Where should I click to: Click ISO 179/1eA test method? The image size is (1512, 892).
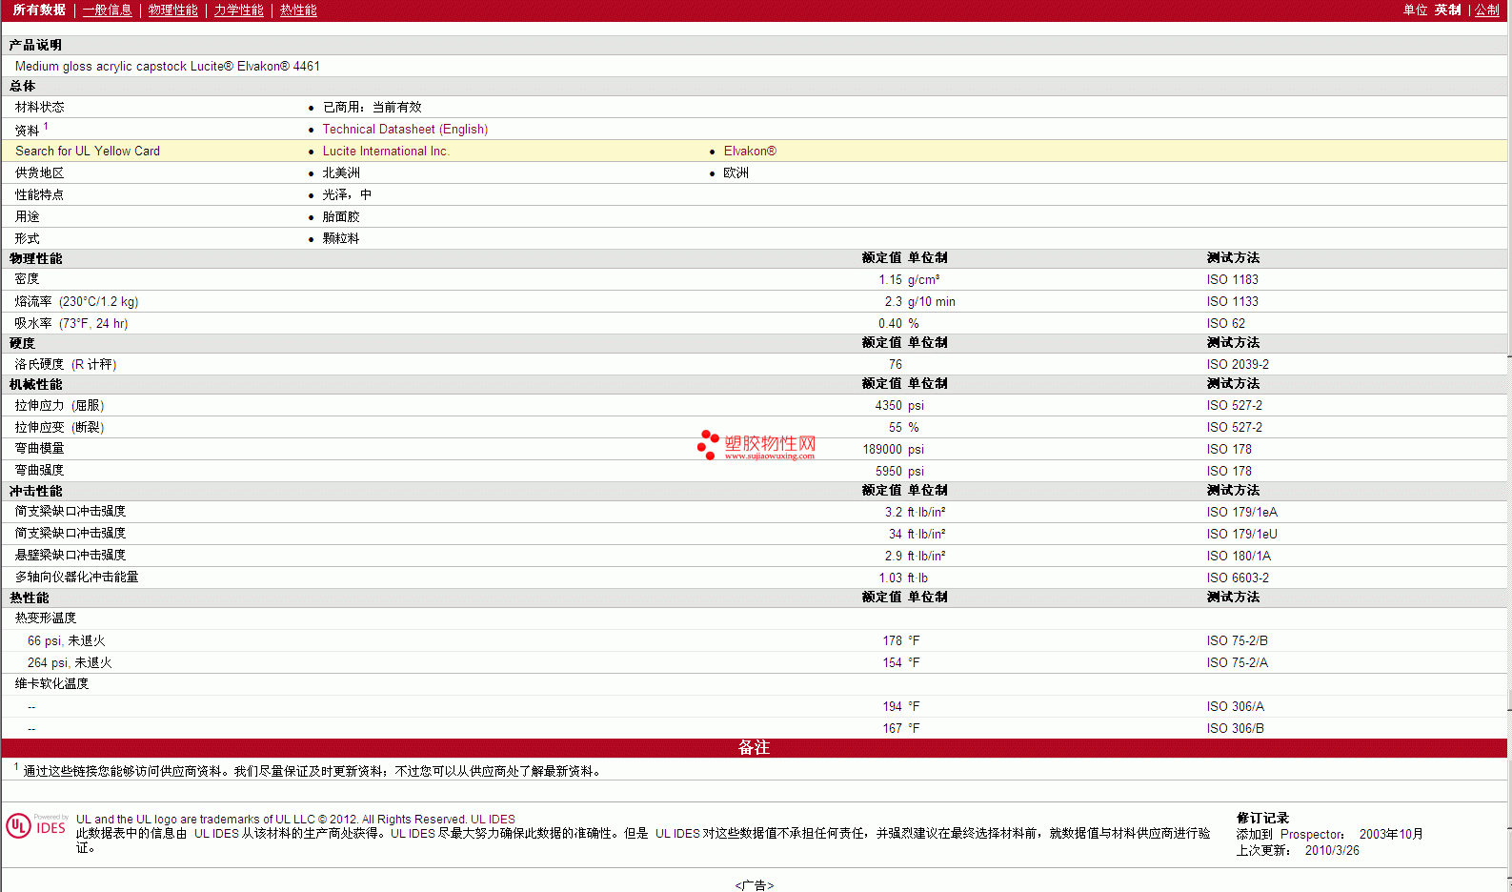(x=1241, y=513)
